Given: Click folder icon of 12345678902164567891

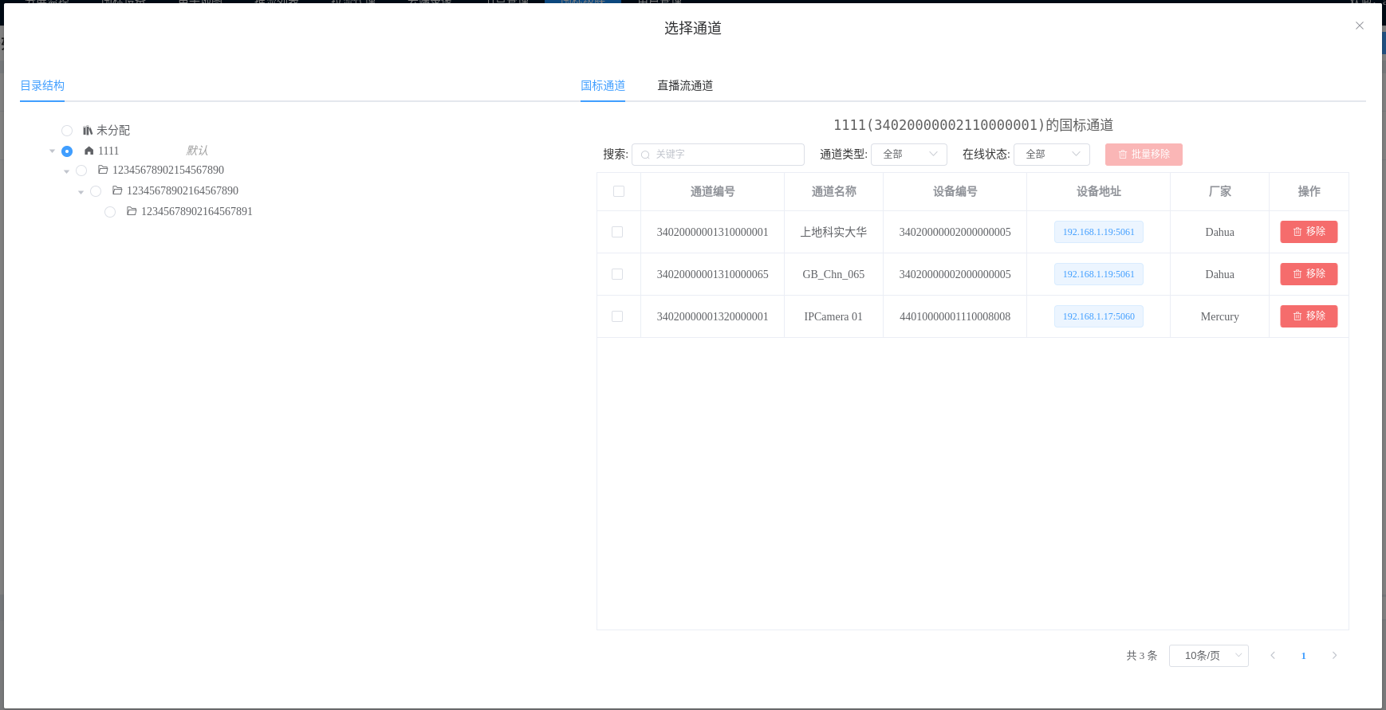Looking at the screenshot, I should (132, 212).
